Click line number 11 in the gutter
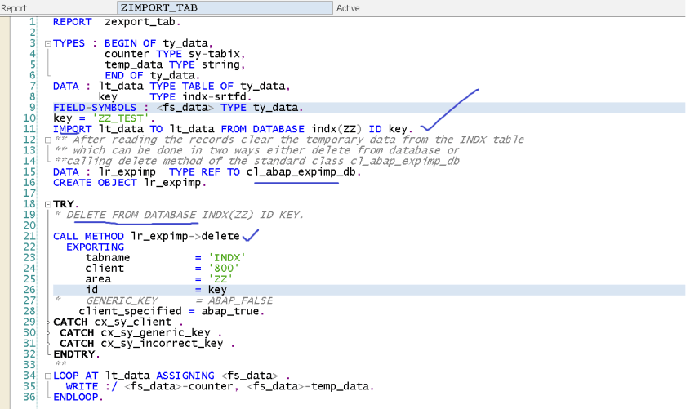This screenshot has height=409, width=686. [29, 129]
